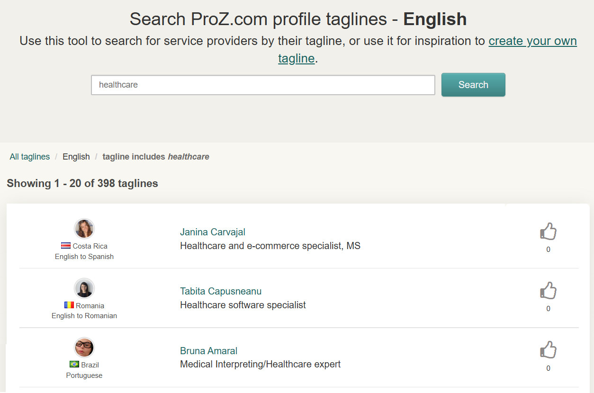This screenshot has width=594, height=393.
Task: Click the Search button
Action: coord(473,85)
